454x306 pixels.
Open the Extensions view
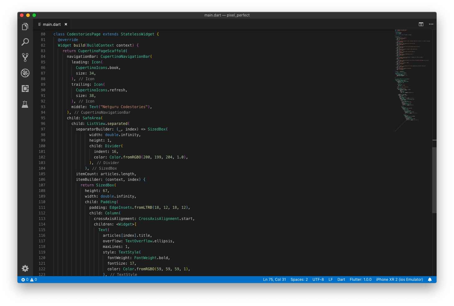click(25, 89)
